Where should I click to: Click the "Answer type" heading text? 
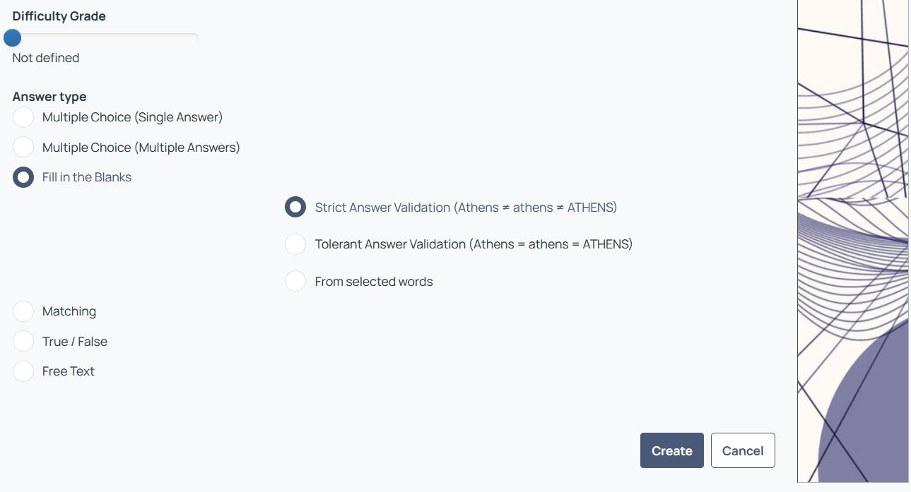(x=49, y=97)
